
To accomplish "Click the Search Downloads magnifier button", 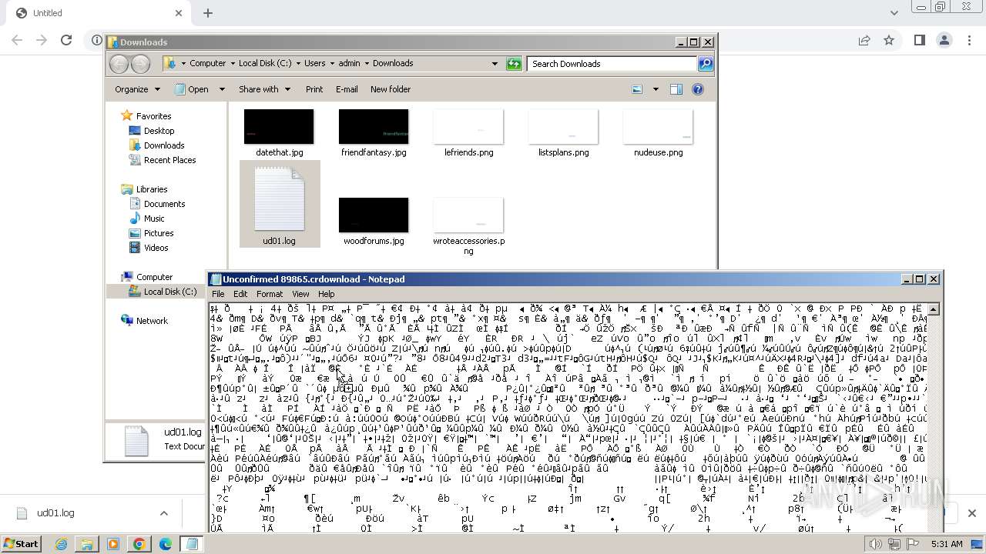I will pyautogui.click(x=705, y=64).
